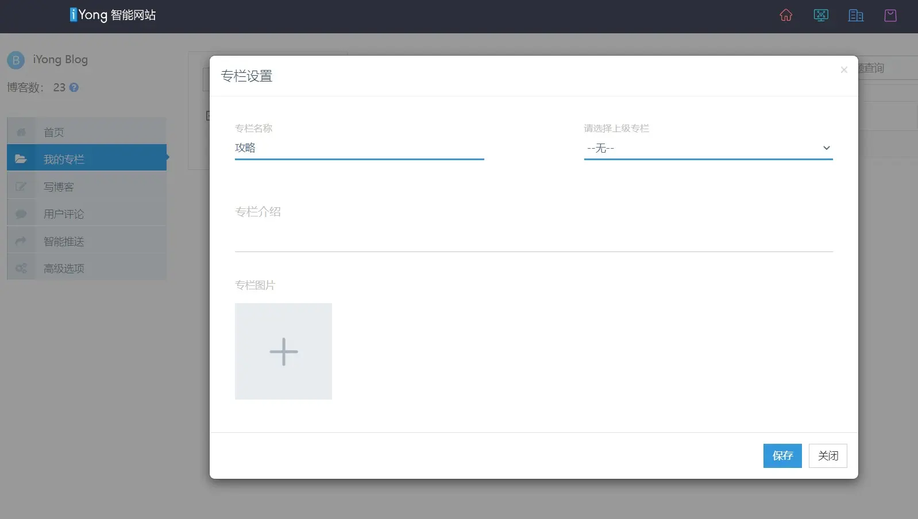Click the round B avatar icon
The height and width of the screenshot is (519, 918).
coord(16,60)
